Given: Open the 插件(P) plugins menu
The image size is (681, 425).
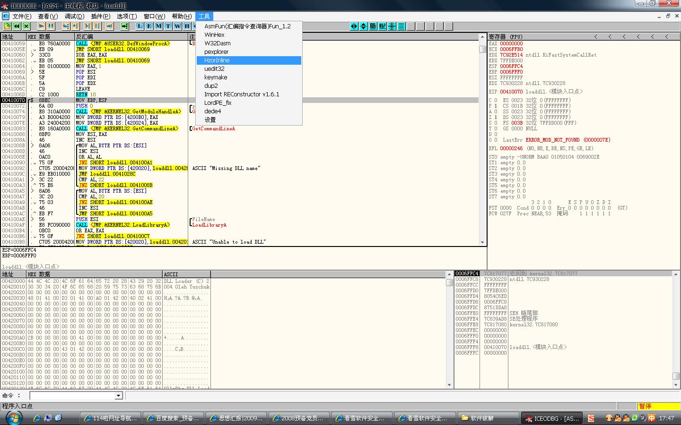Looking at the screenshot, I should click(100, 16).
